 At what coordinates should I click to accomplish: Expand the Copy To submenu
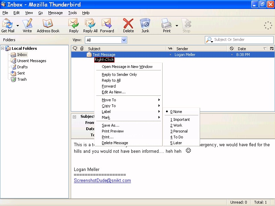point(128,106)
